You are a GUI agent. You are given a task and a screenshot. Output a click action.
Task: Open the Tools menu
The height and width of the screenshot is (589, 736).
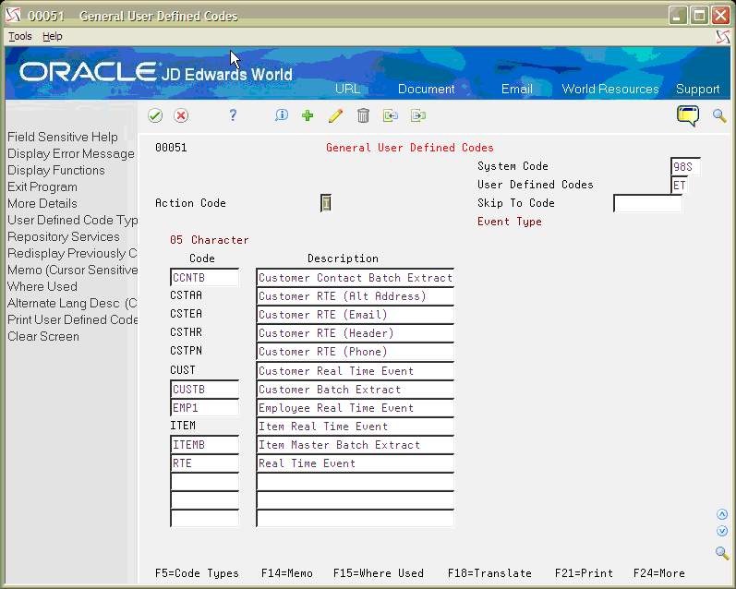click(20, 36)
